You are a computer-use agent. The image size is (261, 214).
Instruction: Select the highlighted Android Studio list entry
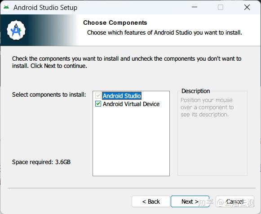[122, 96]
